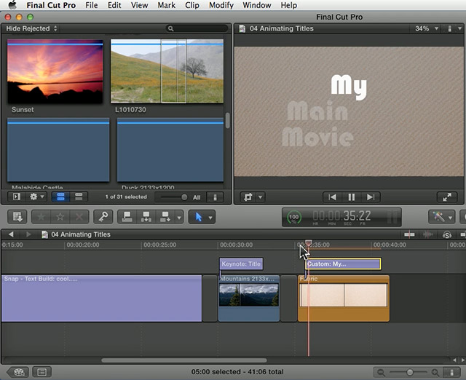The width and height of the screenshot is (466, 380).
Task: Open the Modify menu
Action: (x=221, y=5)
